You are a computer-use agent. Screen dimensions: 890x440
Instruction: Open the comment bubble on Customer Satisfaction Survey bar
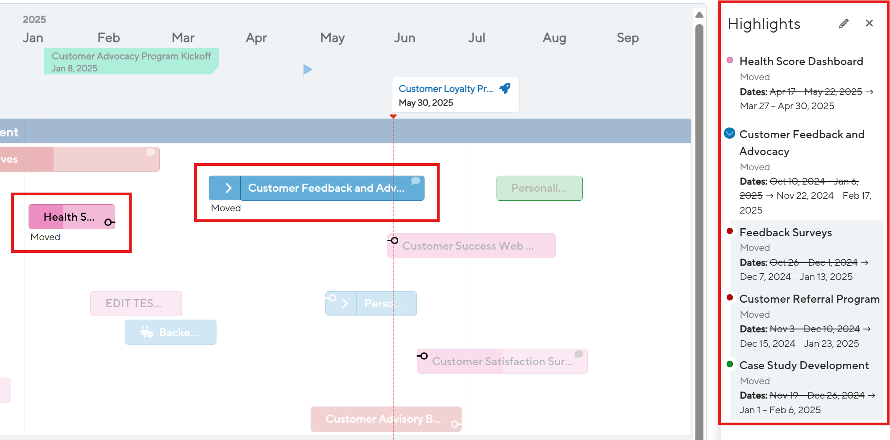[x=578, y=354]
